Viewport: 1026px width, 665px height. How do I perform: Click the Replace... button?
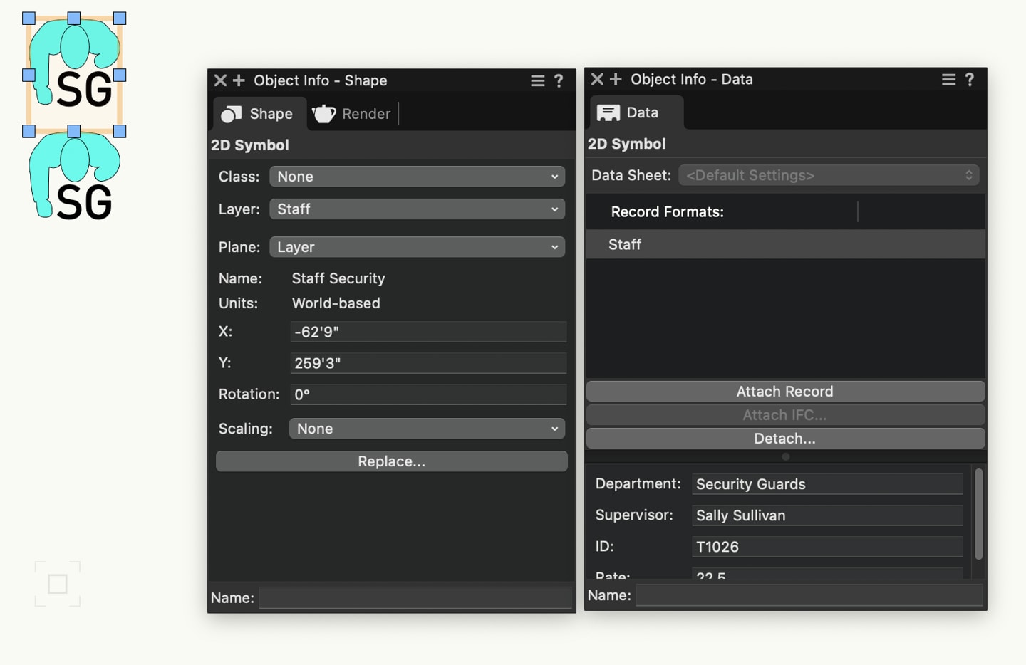point(392,461)
